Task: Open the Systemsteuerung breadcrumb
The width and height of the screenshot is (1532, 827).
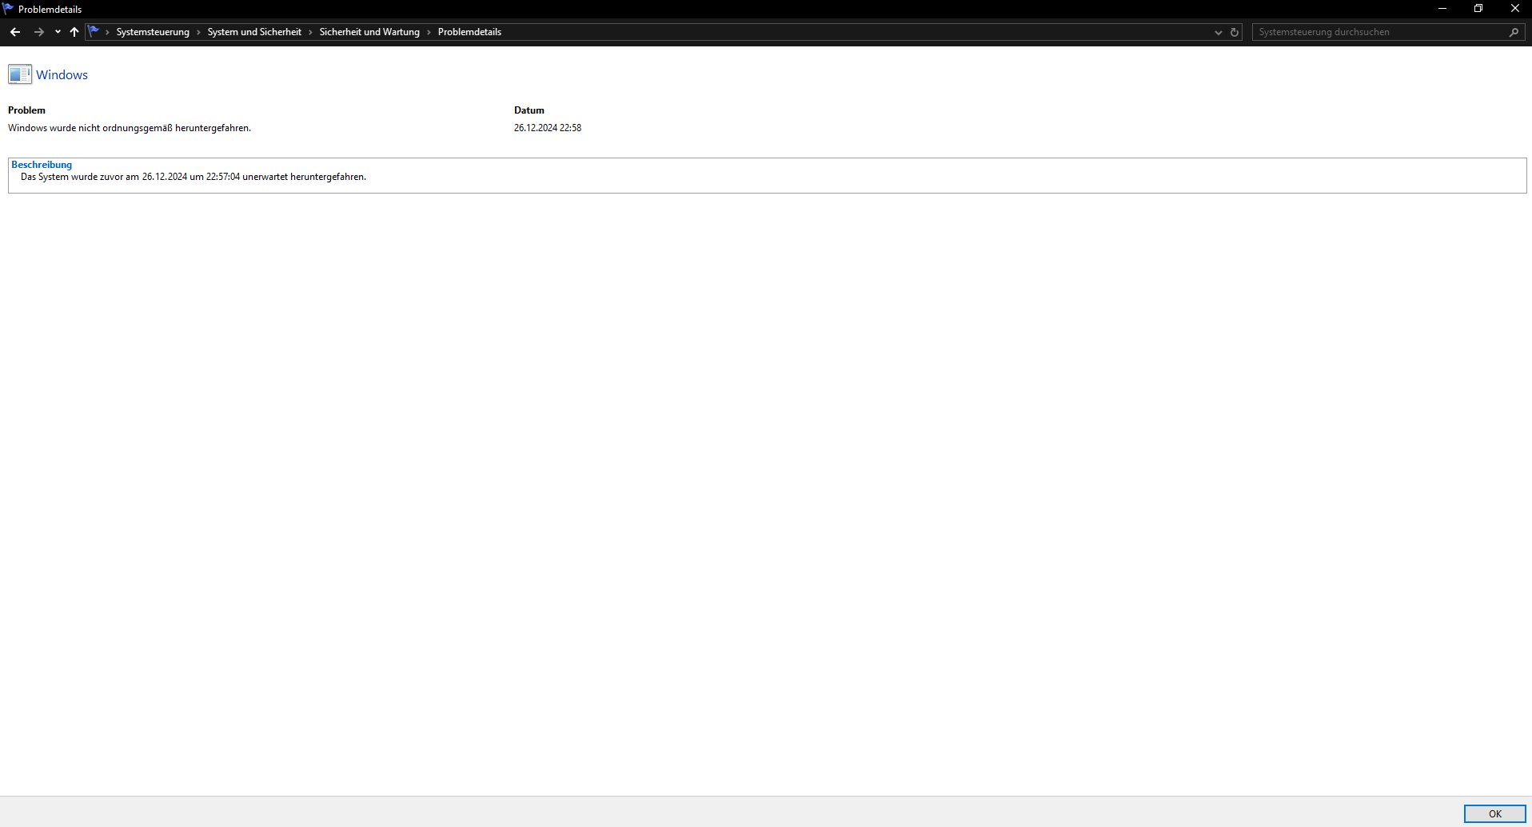Action: [x=153, y=32]
